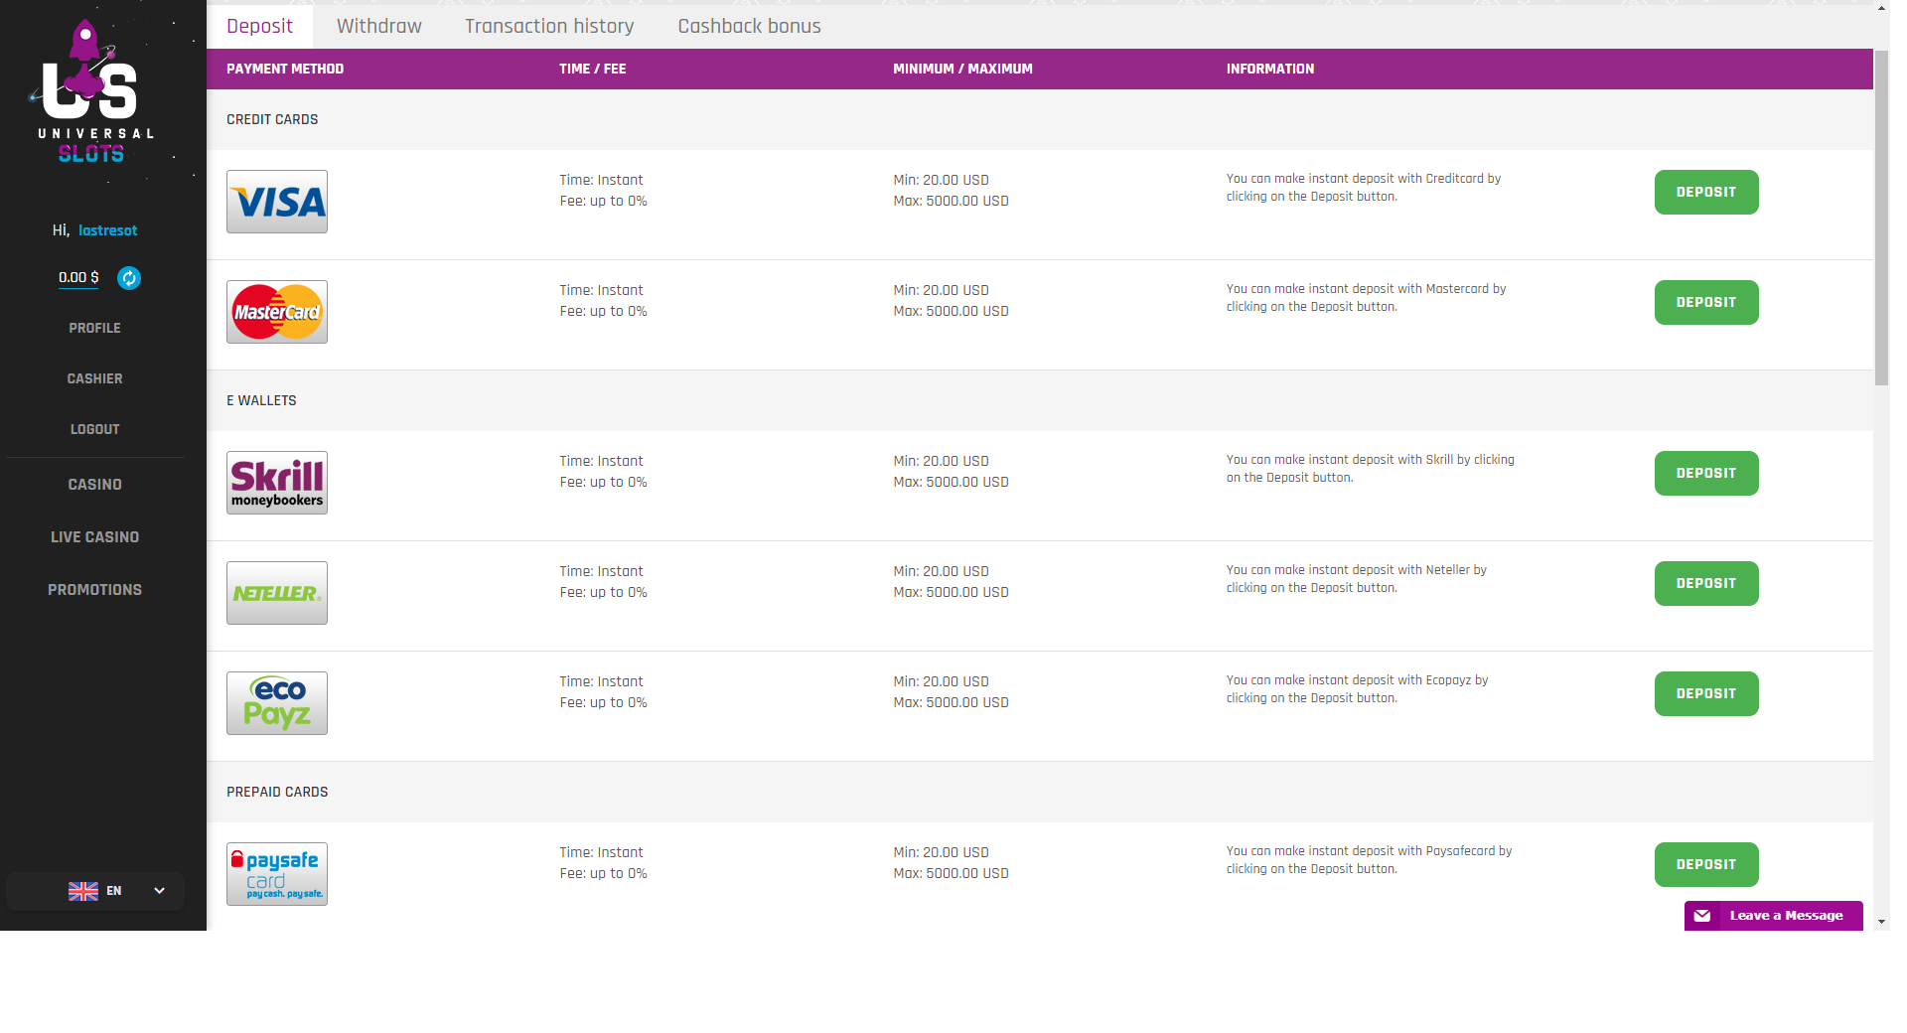This screenshot has width=1907, height=1033.
Task: Click the Neteller logo
Action: [277, 593]
